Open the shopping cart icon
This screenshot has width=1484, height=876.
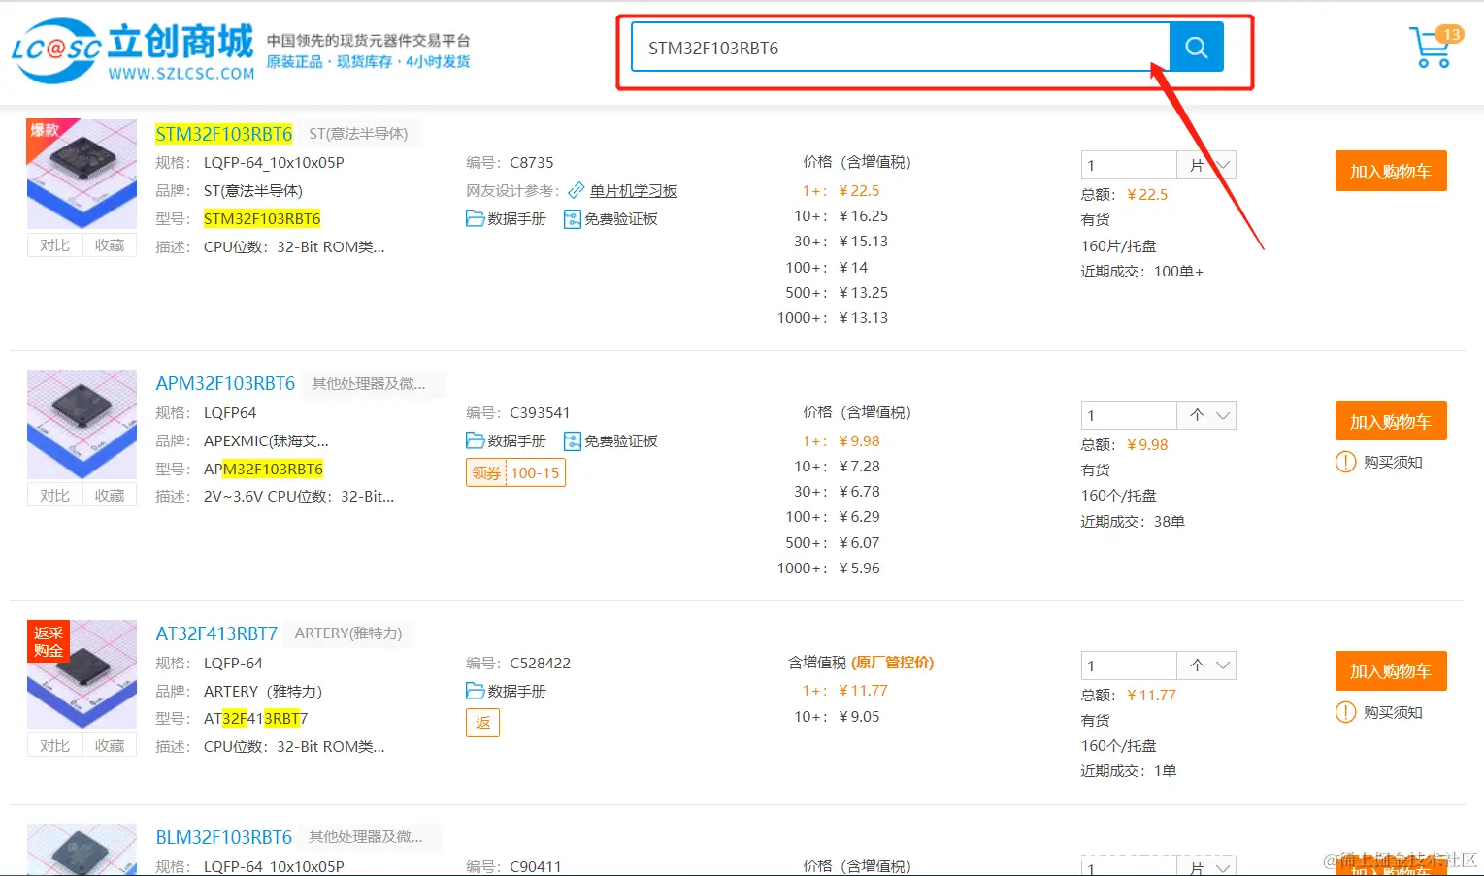(x=1430, y=49)
